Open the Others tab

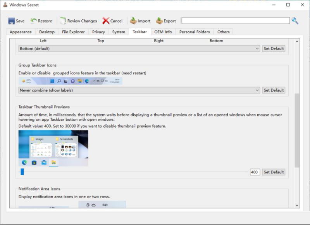pyautogui.click(x=224, y=32)
